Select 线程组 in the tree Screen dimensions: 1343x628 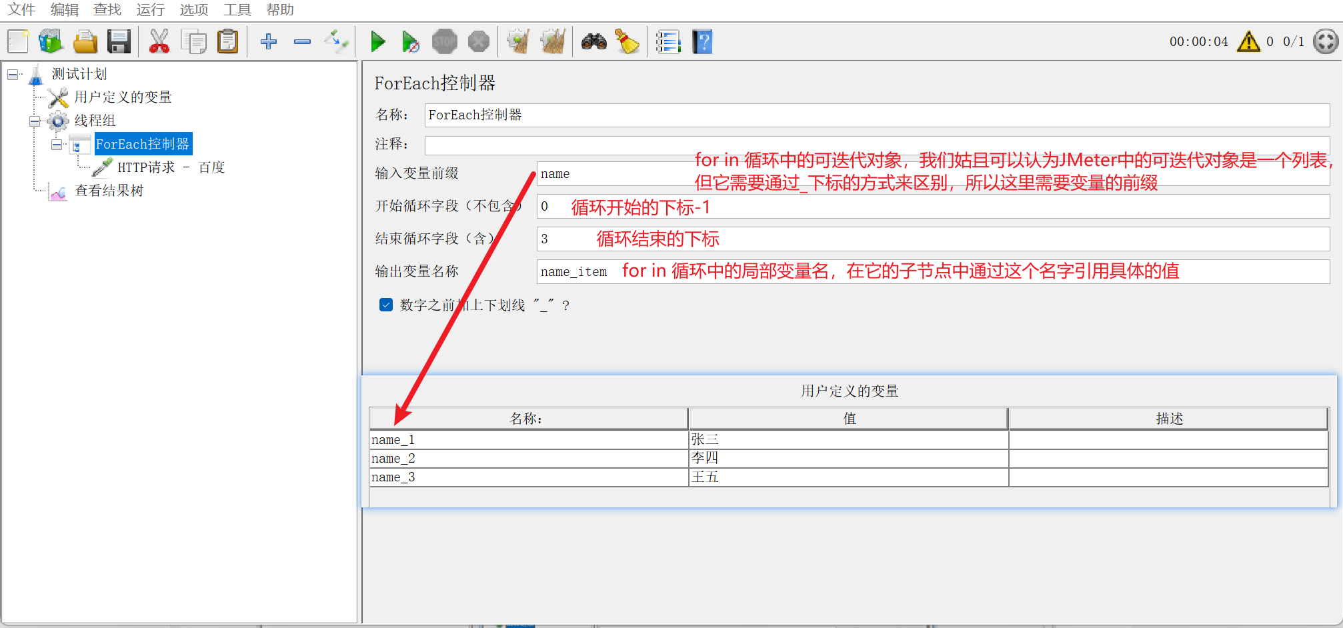[x=95, y=121]
